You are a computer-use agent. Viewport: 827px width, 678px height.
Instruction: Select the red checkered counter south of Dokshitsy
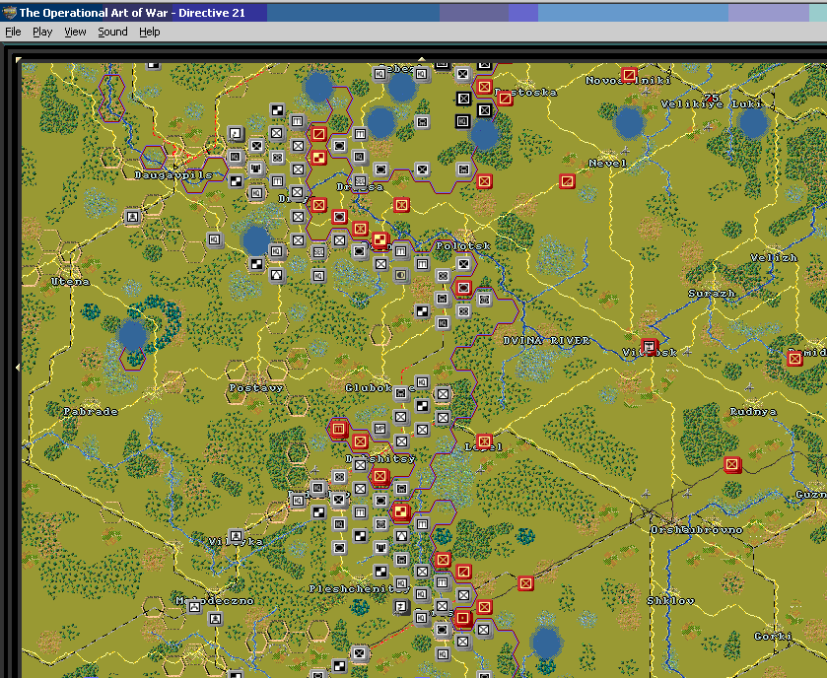[x=401, y=511]
